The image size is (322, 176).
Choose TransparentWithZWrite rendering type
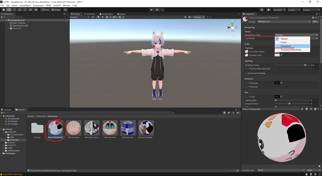292,50
